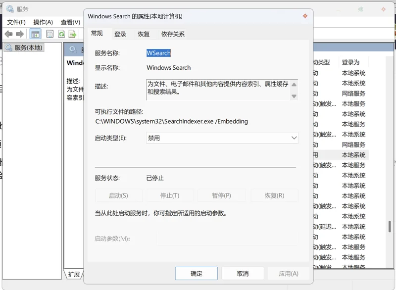Click the 启动参数 input field

tap(227, 238)
